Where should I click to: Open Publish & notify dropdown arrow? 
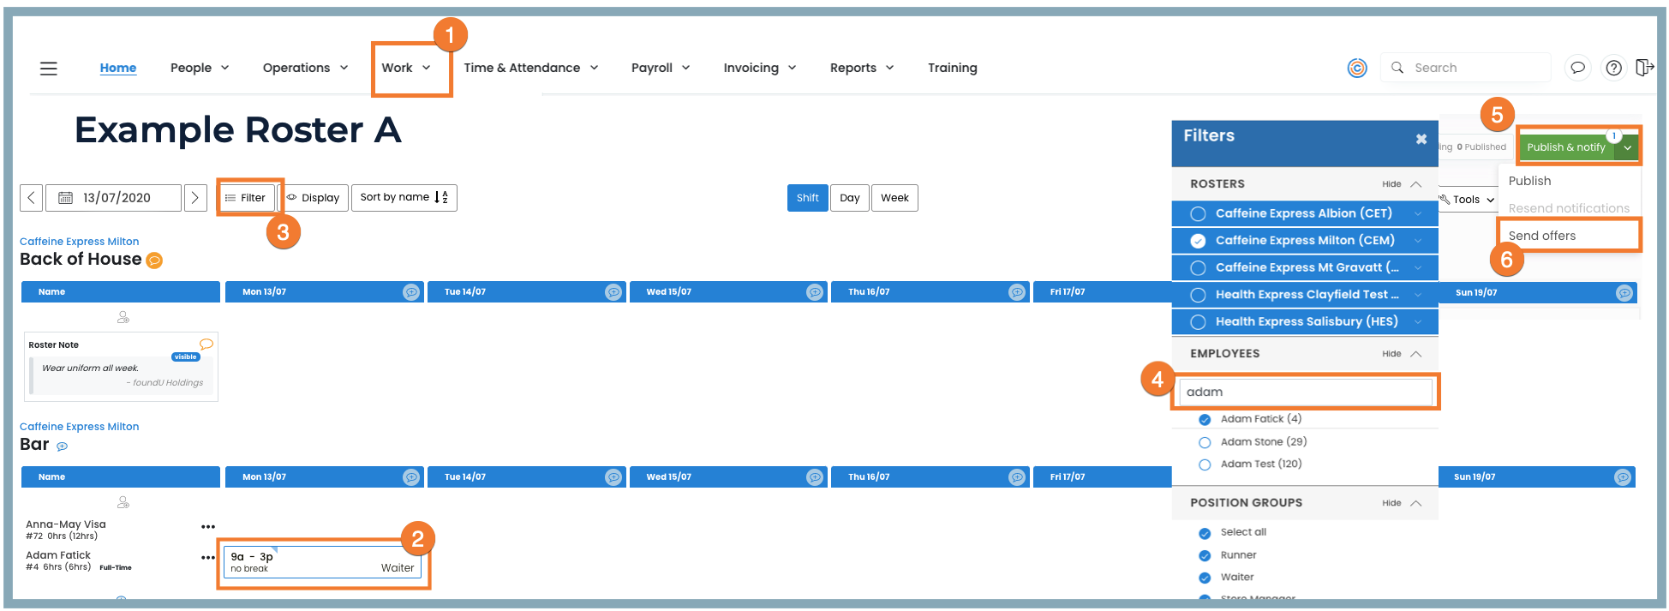(x=1627, y=147)
